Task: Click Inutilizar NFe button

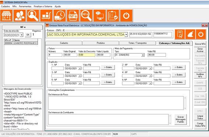Action: [200, 75]
